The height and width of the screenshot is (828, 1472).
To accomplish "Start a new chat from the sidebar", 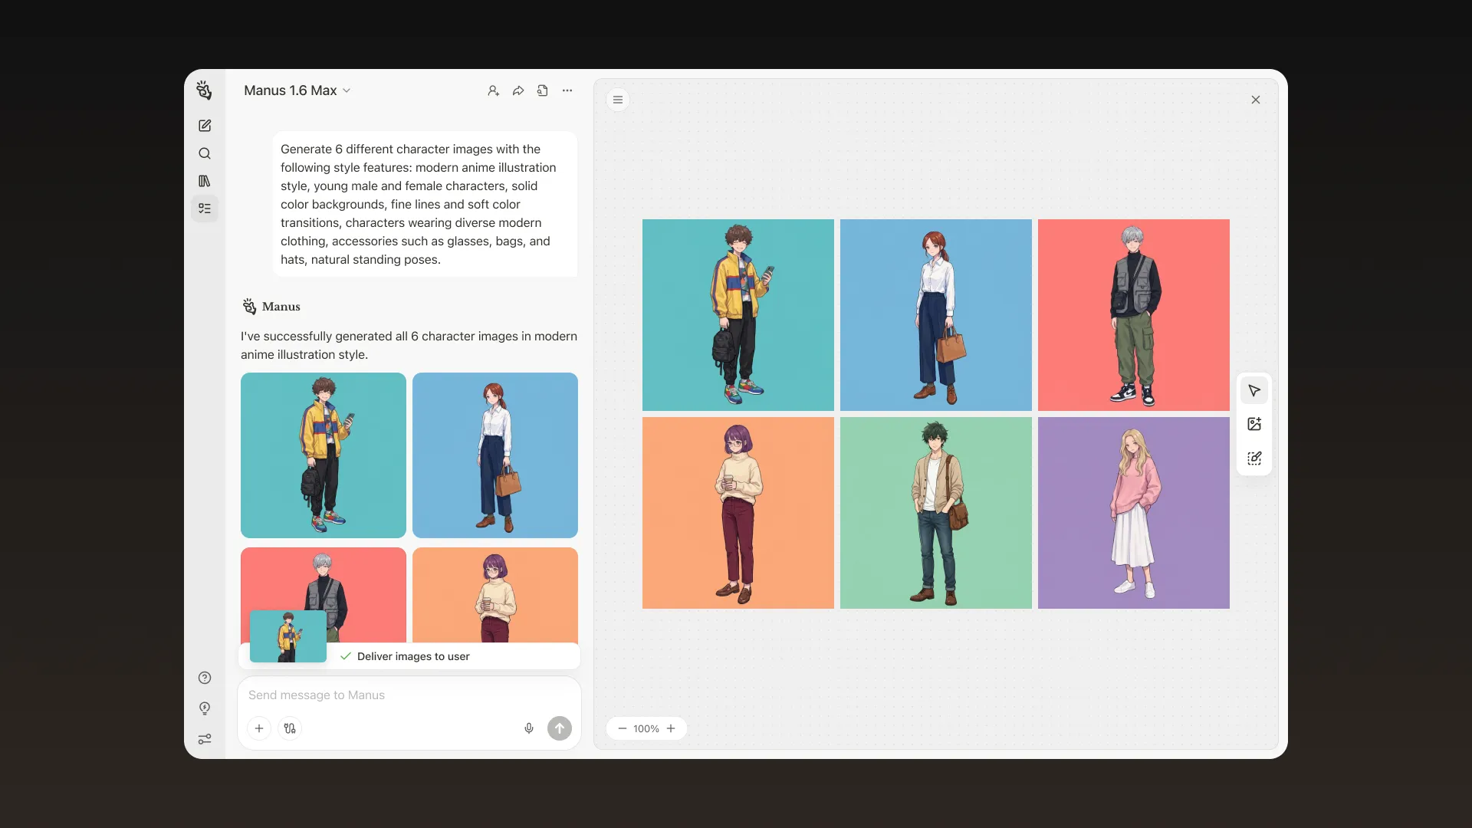I will tap(205, 125).
